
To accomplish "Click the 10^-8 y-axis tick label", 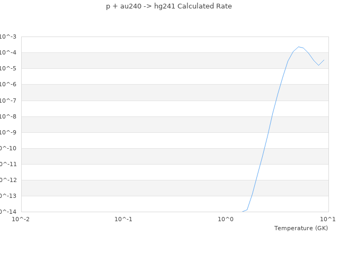I will pos(8,116).
